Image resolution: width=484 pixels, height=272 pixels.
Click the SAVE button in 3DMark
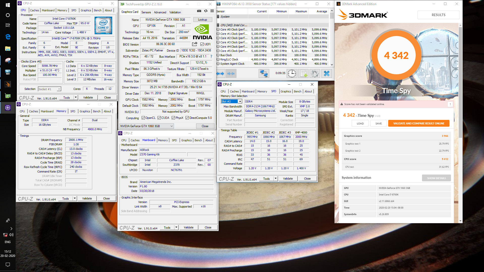click(x=378, y=123)
